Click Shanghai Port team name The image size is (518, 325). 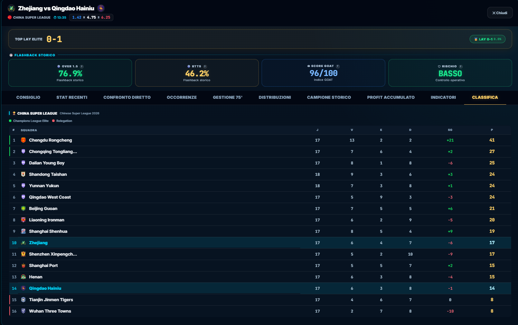tap(43, 266)
